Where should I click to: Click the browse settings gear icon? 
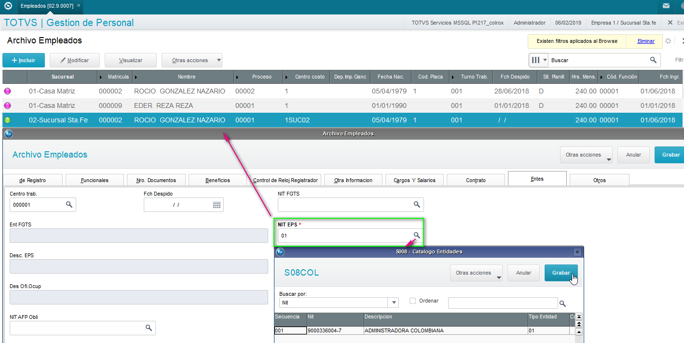pos(668,41)
